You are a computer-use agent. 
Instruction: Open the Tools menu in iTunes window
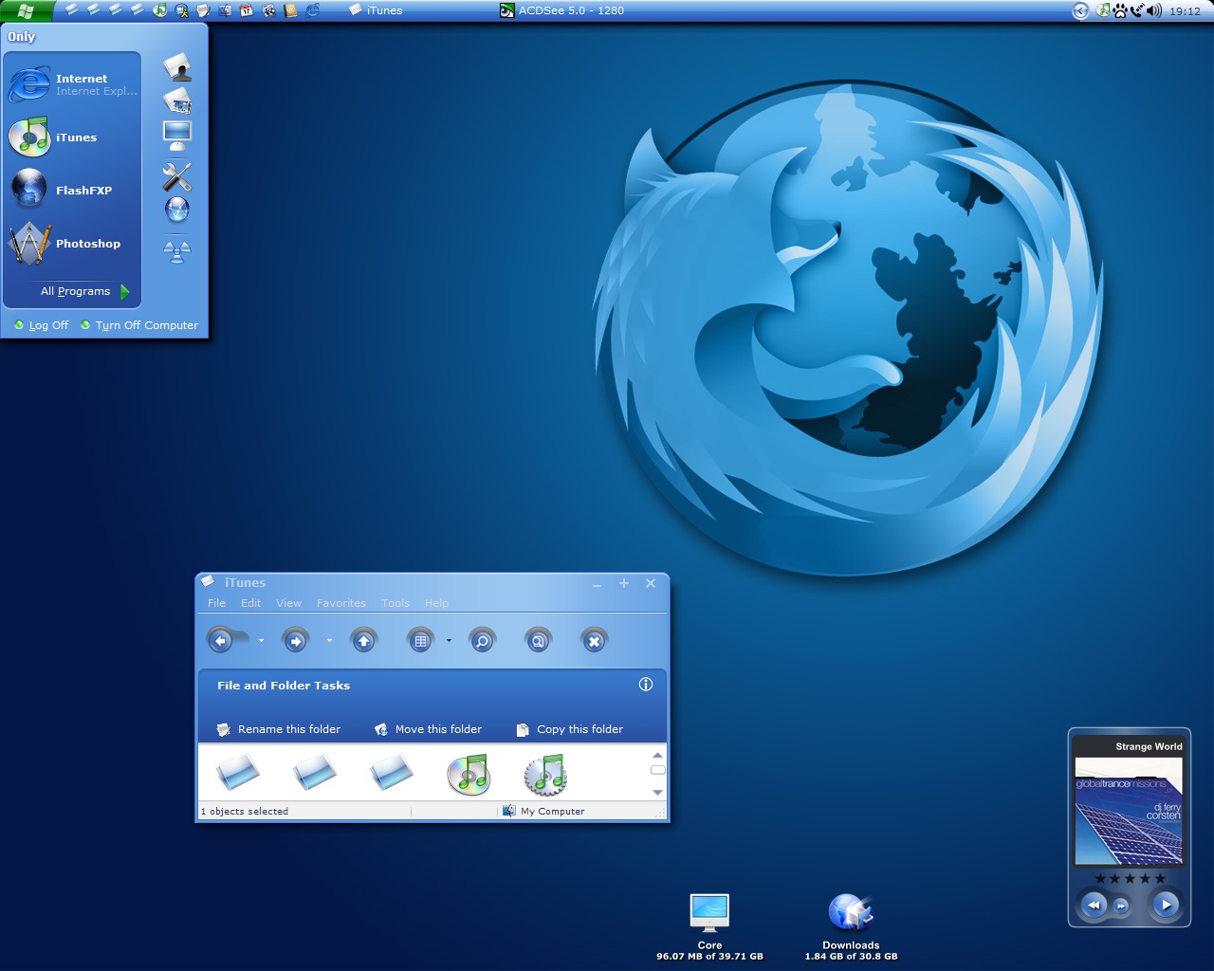click(395, 603)
